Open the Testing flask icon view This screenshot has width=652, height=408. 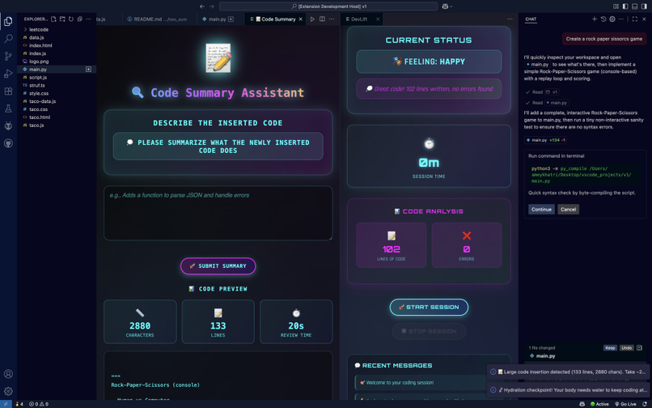8,108
